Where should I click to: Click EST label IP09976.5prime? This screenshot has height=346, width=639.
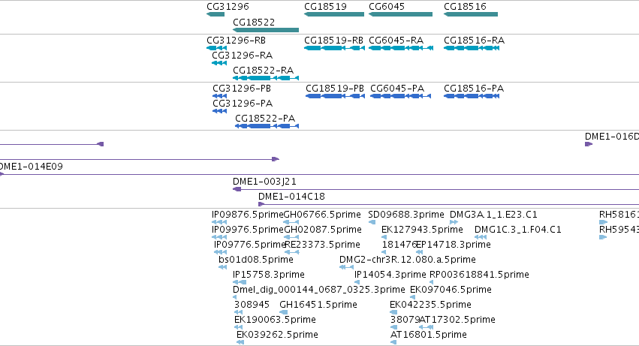[x=247, y=230]
